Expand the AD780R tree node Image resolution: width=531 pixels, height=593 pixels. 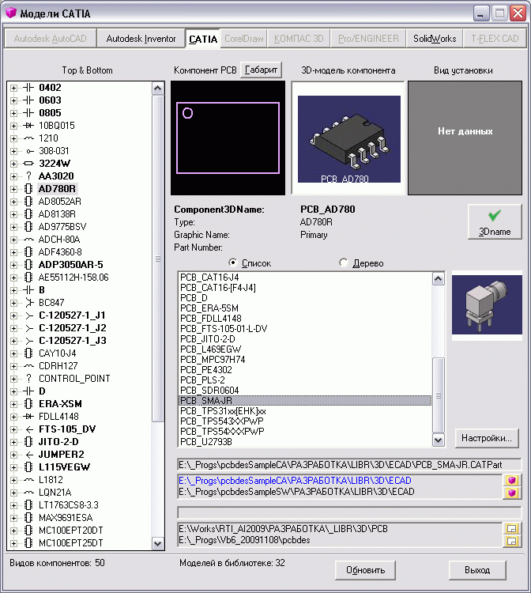tap(14, 189)
